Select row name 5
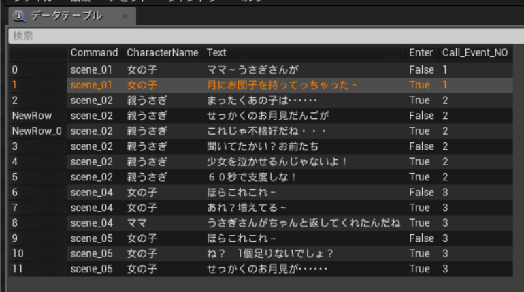 click(15, 177)
